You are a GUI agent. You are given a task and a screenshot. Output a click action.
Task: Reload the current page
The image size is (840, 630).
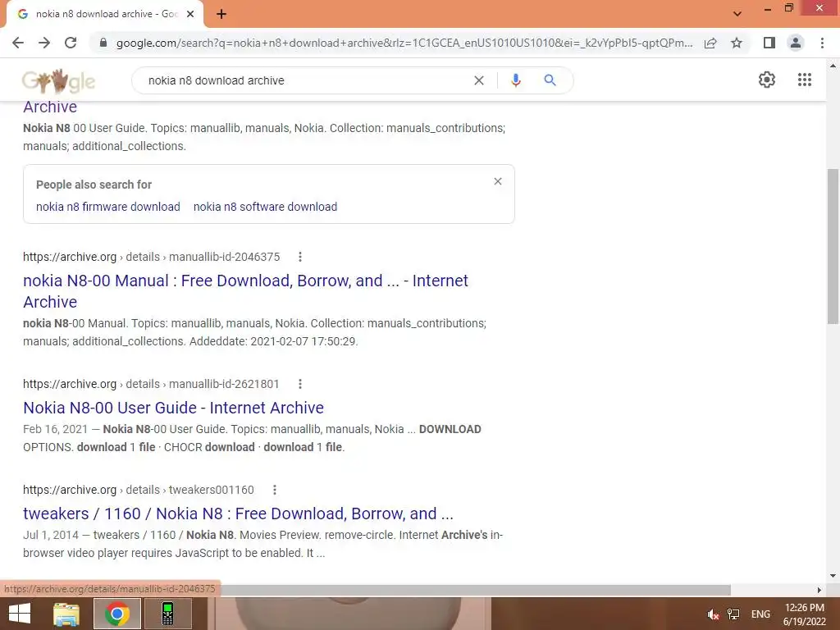click(x=71, y=43)
